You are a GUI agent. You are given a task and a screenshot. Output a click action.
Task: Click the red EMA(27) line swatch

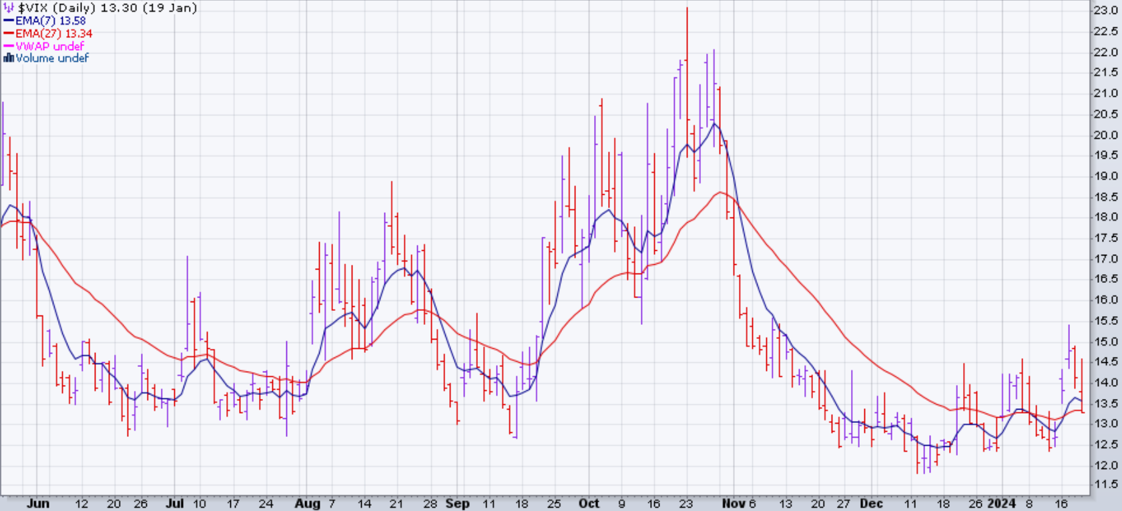9,33
